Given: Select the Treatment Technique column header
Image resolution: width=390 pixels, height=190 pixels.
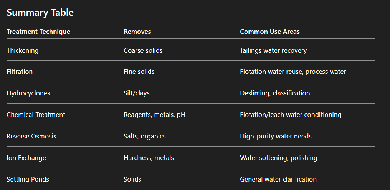Looking at the screenshot, I should (38, 32).
